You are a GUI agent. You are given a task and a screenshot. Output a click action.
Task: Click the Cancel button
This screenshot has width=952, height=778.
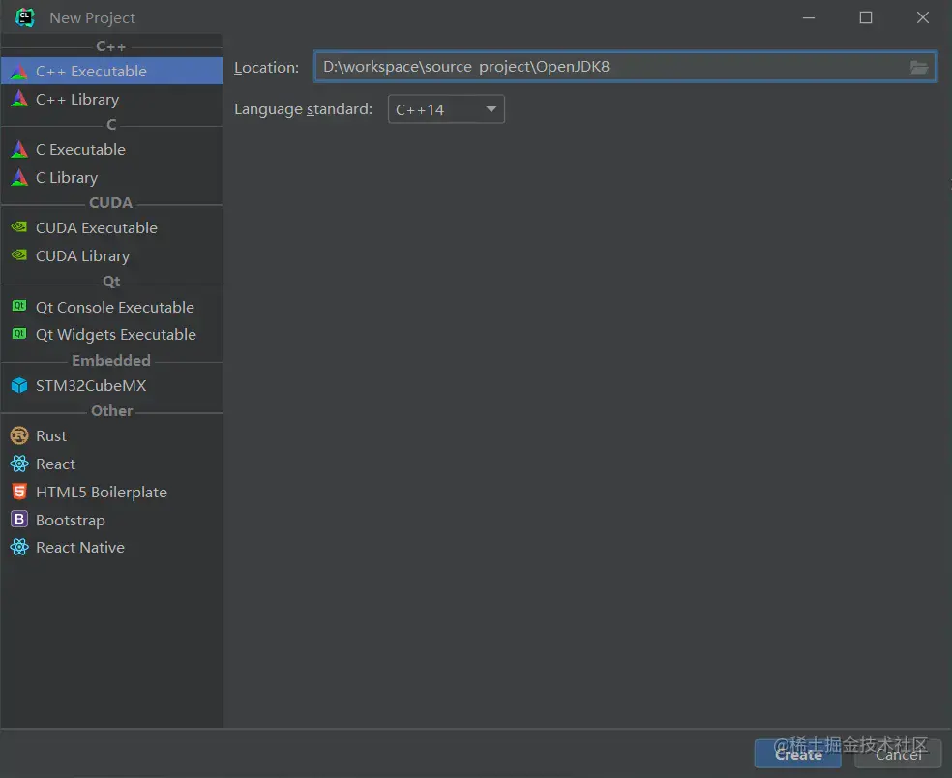tap(898, 754)
